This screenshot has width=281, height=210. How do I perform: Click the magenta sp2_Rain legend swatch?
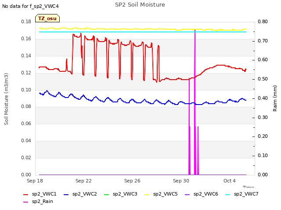26,202
